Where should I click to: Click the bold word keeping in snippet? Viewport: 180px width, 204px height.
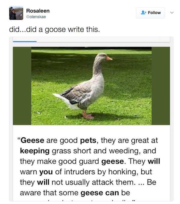point(35,151)
